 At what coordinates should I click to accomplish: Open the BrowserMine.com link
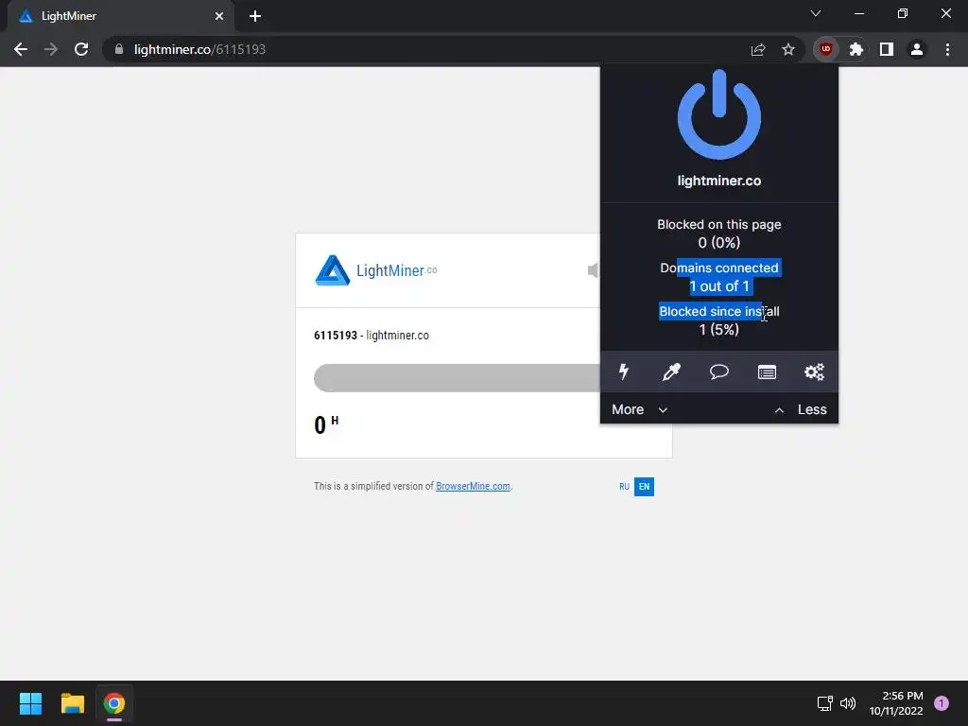473,487
